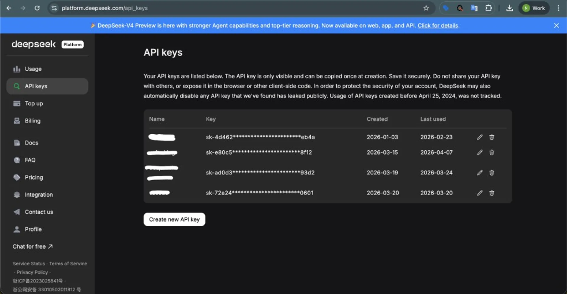Click the deepseek logo
This screenshot has width=567, height=294.
[33, 44]
